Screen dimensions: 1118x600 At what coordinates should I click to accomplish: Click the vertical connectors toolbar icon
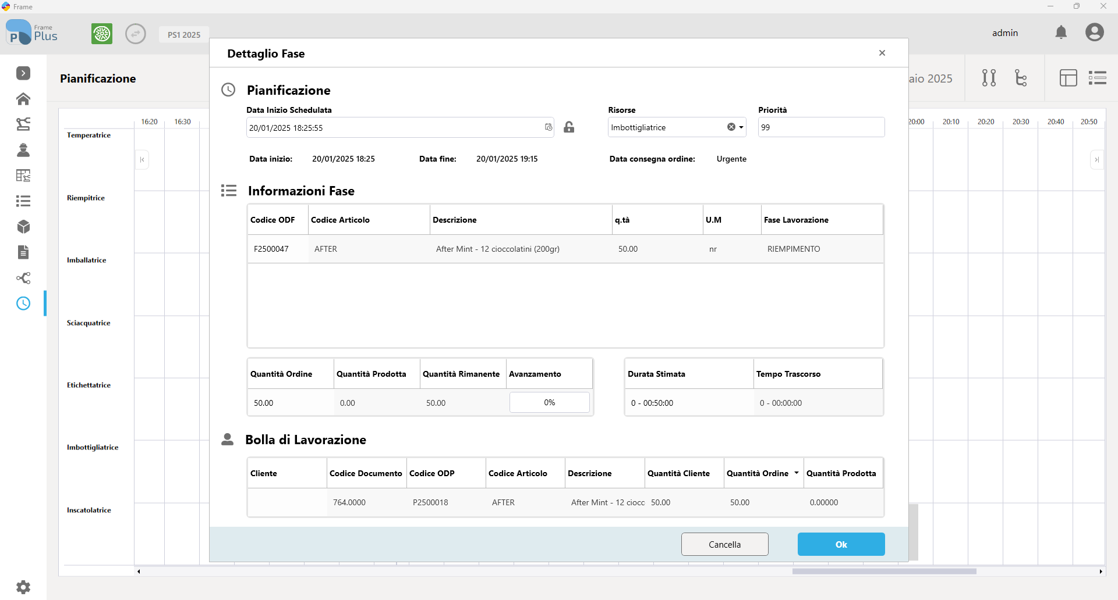click(x=989, y=78)
